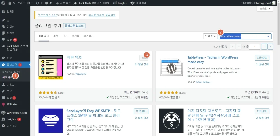Open 더 많은 상세 for 이지 디지털 다운로드
280x136 pixels.
262,118
